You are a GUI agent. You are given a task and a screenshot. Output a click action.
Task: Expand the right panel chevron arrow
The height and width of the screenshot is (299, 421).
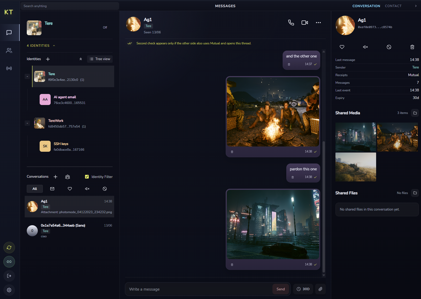(x=416, y=6)
